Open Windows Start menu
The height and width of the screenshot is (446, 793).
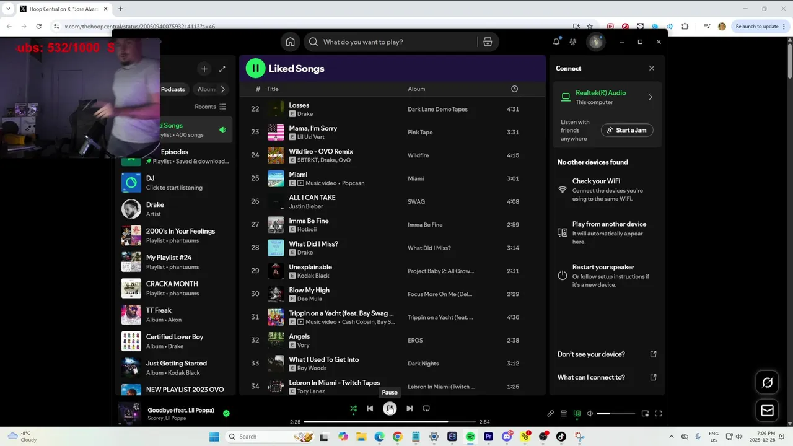[x=214, y=437]
